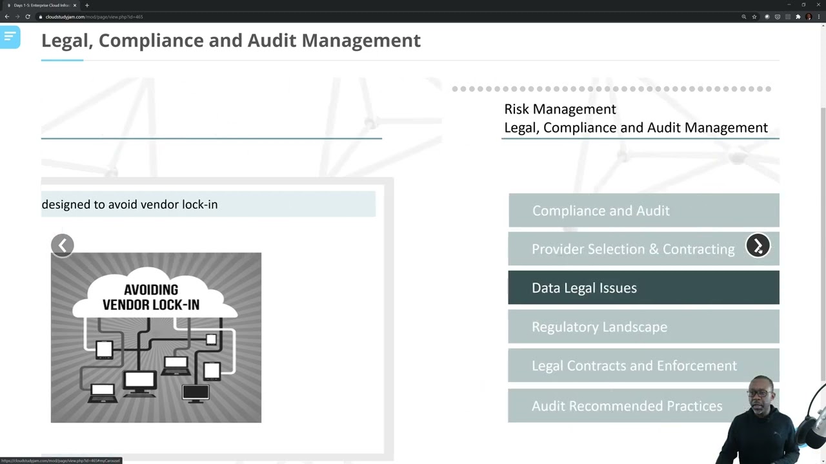Viewport: 826px width, 464px height.
Task: Click first dot in carousel indicator row
Action: (455, 89)
